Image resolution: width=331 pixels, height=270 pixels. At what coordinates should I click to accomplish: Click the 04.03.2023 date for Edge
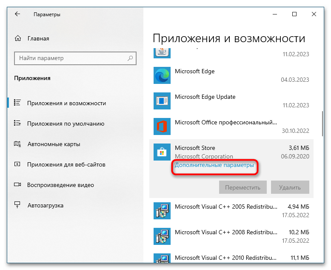tap(295, 80)
